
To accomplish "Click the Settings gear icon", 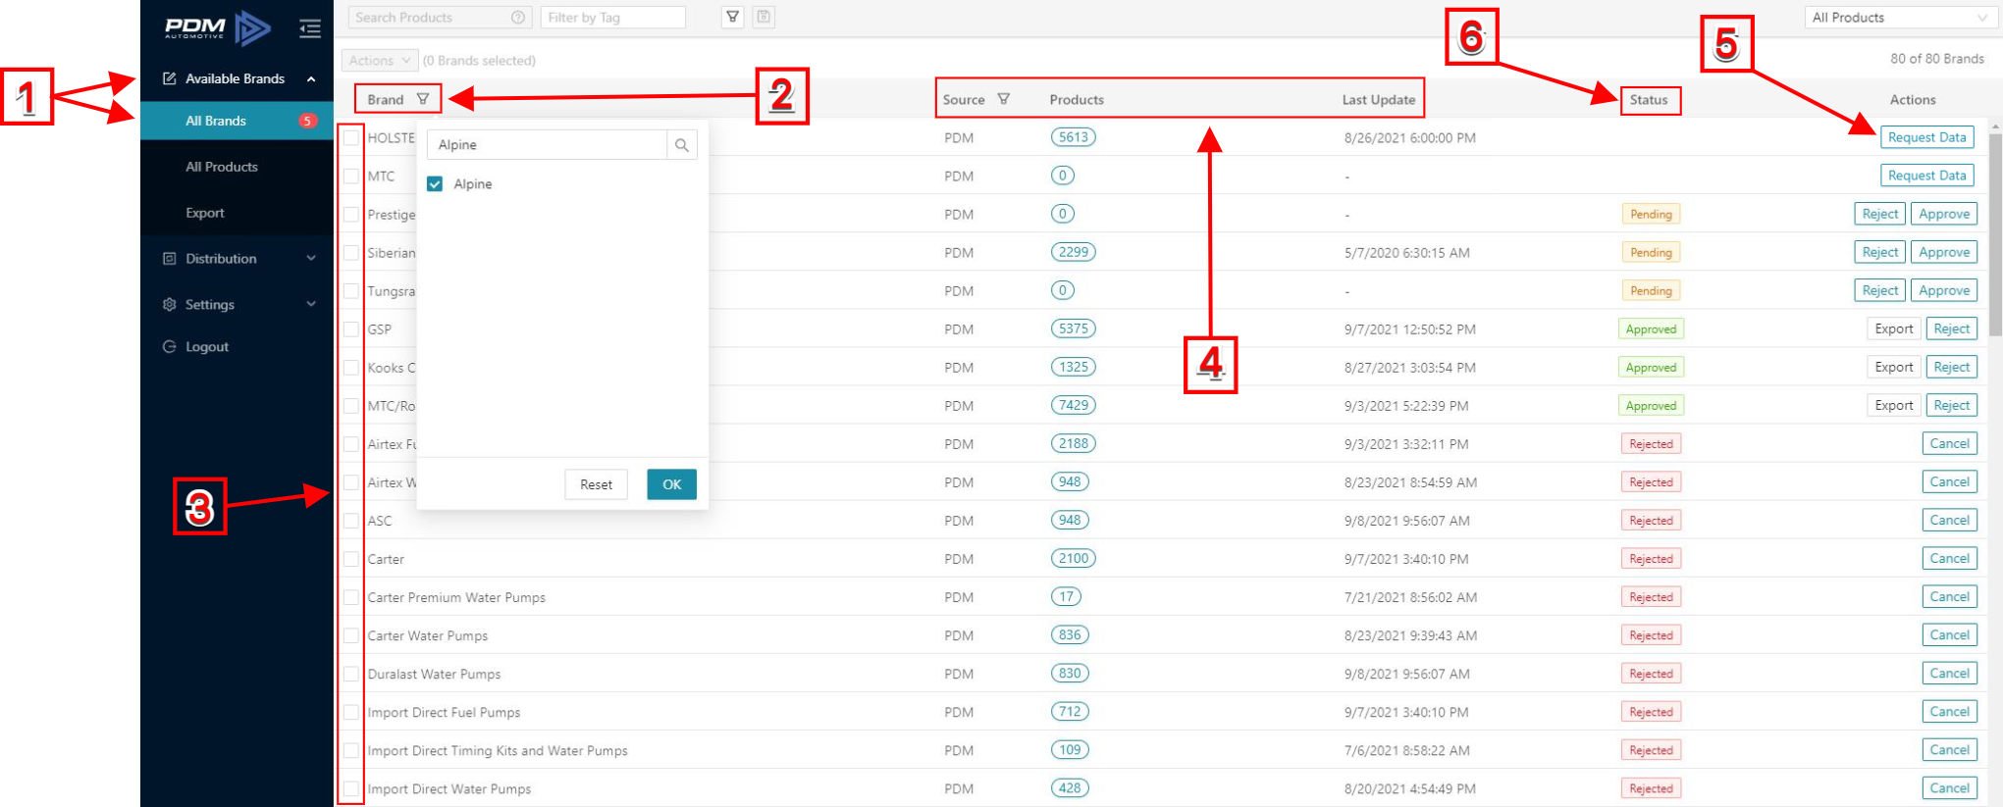I will click(x=169, y=305).
